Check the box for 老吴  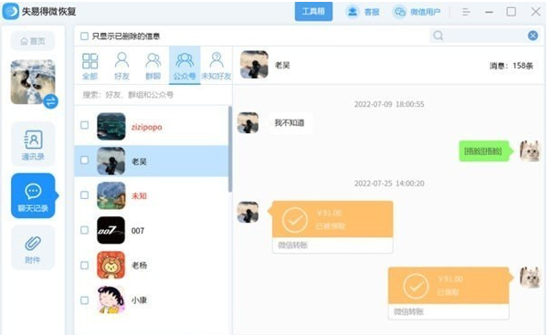(84, 161)
